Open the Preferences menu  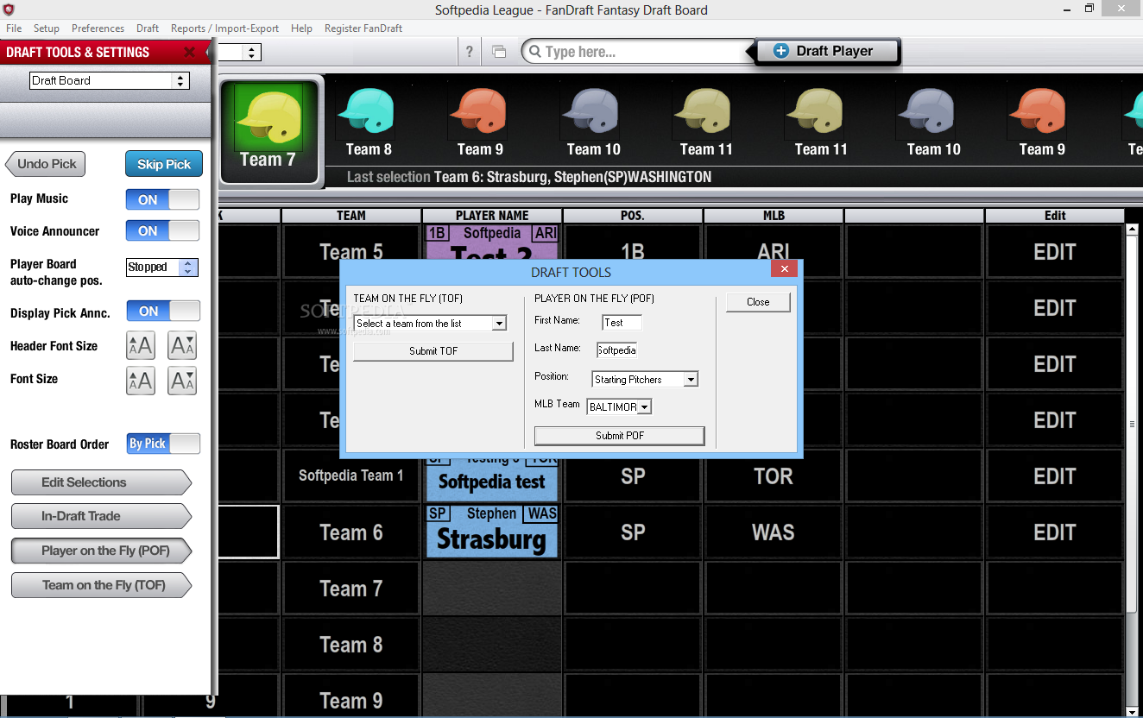pos(98,28)
